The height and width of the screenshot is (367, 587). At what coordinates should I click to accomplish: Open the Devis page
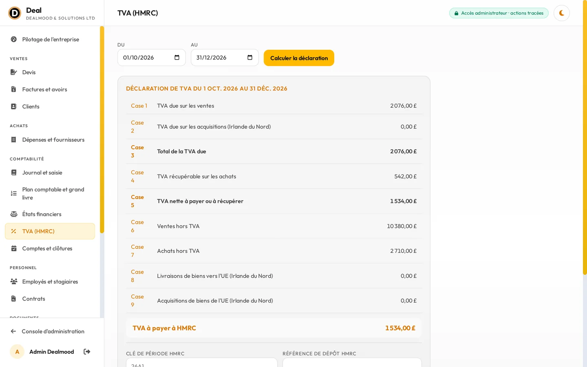tap(50, 72)
